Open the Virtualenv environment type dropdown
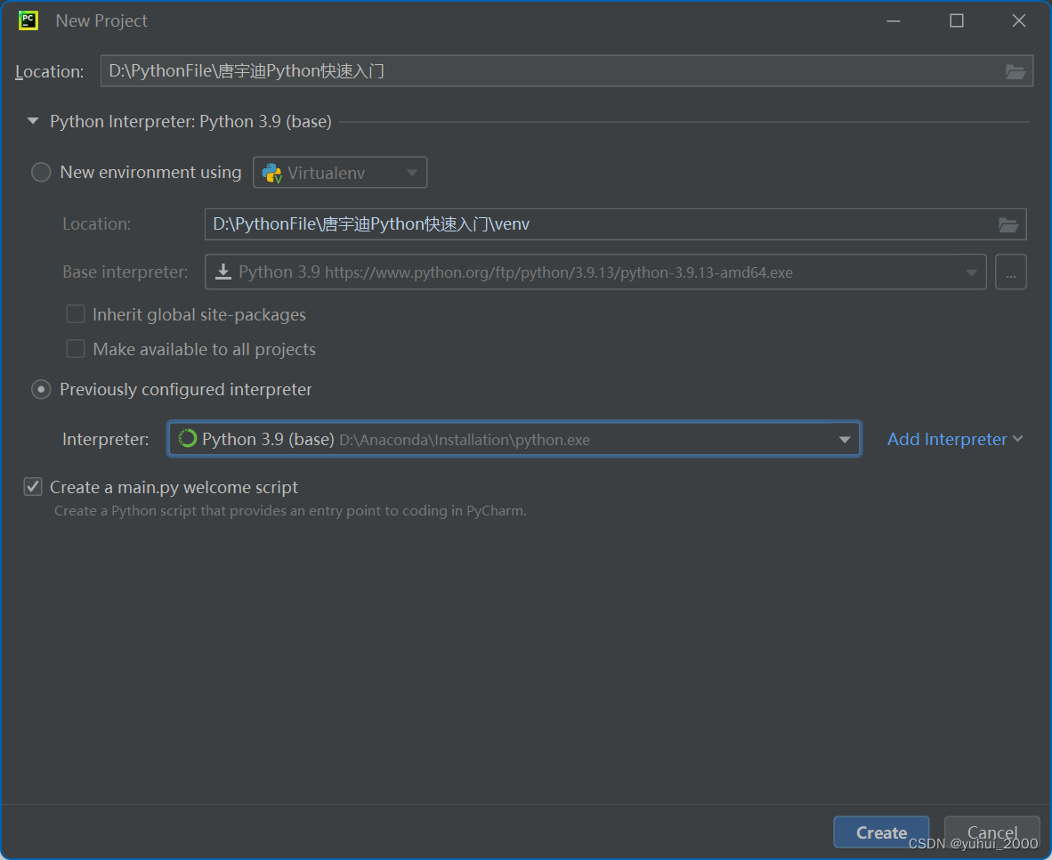The image size is (1052, 860). (340, 173)
